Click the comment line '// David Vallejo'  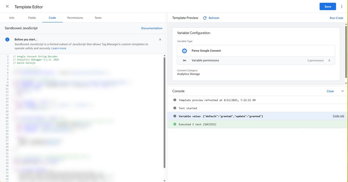point(24,63)
